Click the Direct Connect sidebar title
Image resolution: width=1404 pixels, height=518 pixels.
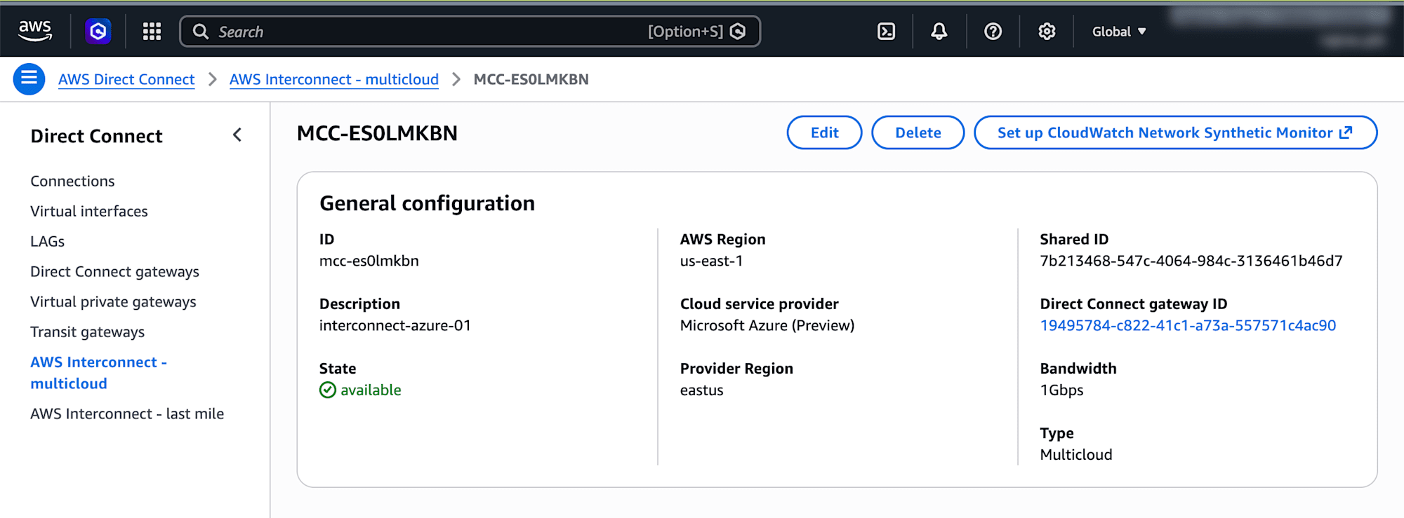click(96, 136)
